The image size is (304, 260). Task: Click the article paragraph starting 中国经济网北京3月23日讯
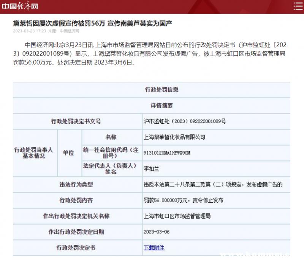coord(150,54)
